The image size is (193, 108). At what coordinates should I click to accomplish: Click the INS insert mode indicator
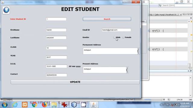click(191, 100)
